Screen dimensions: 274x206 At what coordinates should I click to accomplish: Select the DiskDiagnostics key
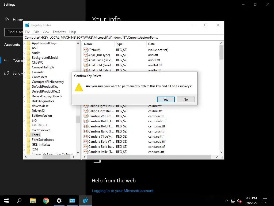[x=43, y=101]
